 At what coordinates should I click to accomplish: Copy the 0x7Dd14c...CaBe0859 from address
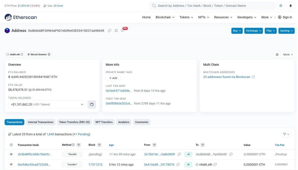coord(179,154)
